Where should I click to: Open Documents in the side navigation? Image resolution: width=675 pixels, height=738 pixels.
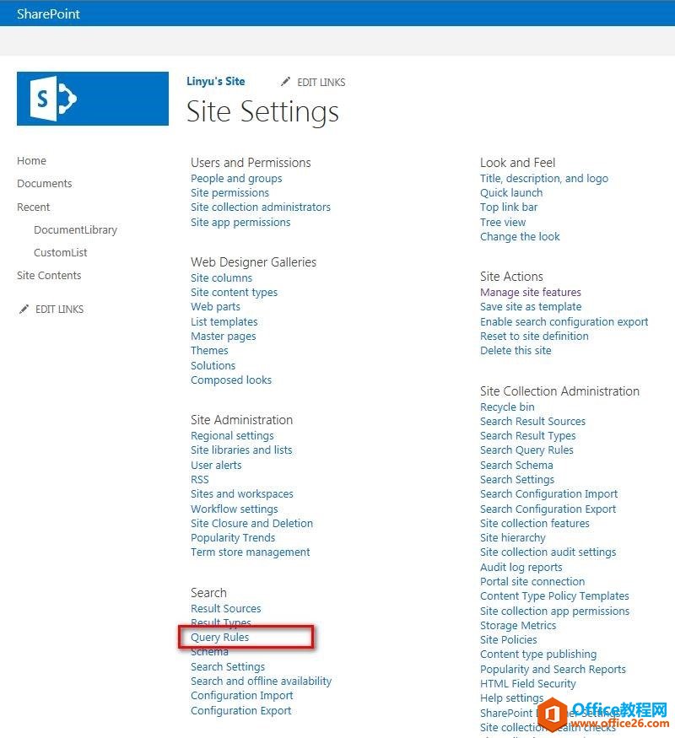45,184
